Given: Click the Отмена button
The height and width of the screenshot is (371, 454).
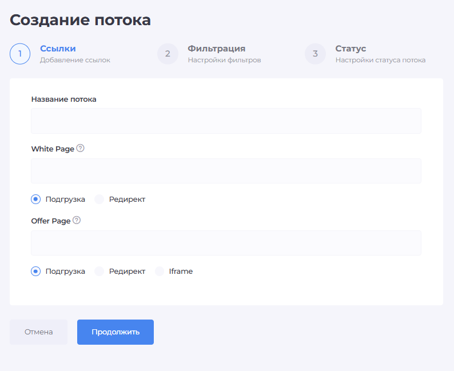Looking at the screenshot, I should (x=38, y=332).
